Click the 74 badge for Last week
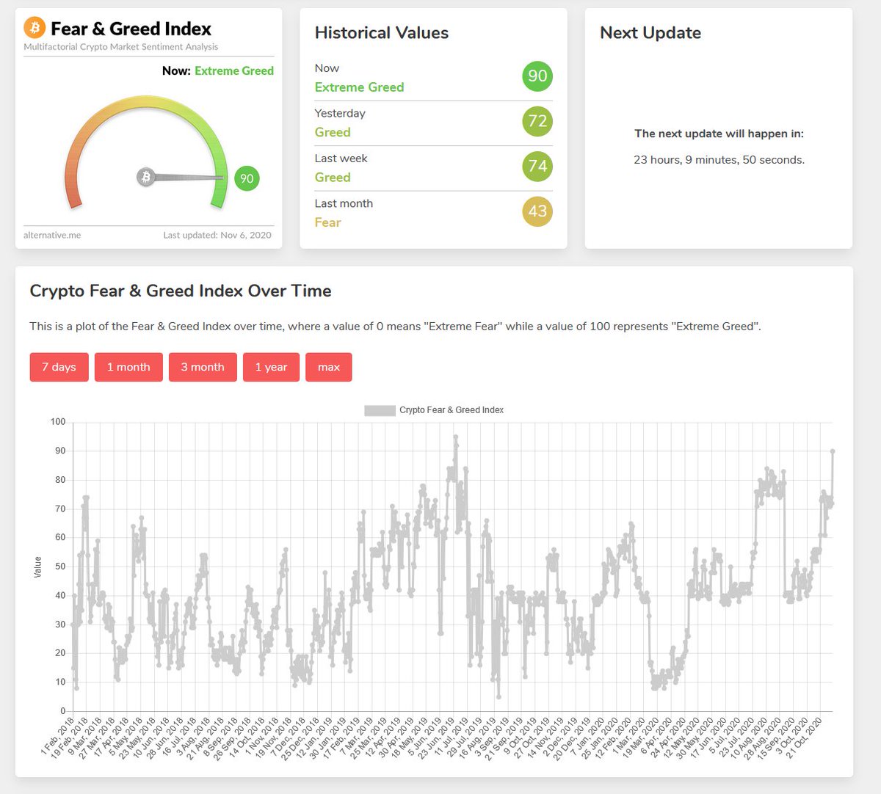Screen dimensions: 881x794 click(x=537, y=167)
